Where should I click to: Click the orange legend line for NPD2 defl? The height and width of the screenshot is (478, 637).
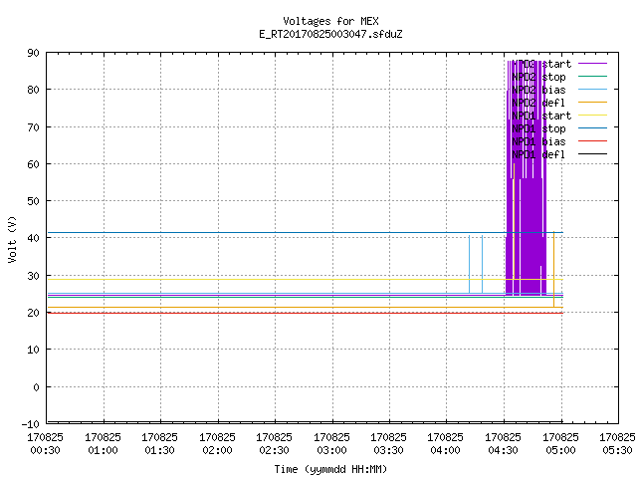(x=592, y=102)
